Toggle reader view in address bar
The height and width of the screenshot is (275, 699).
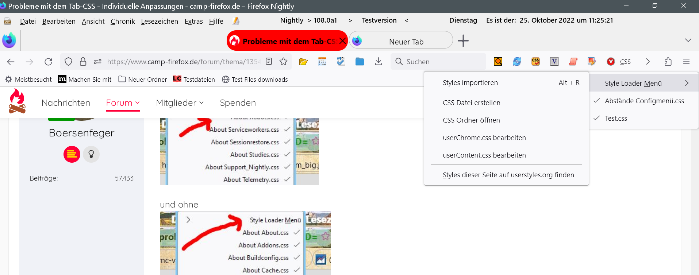[x=269, y=62]
